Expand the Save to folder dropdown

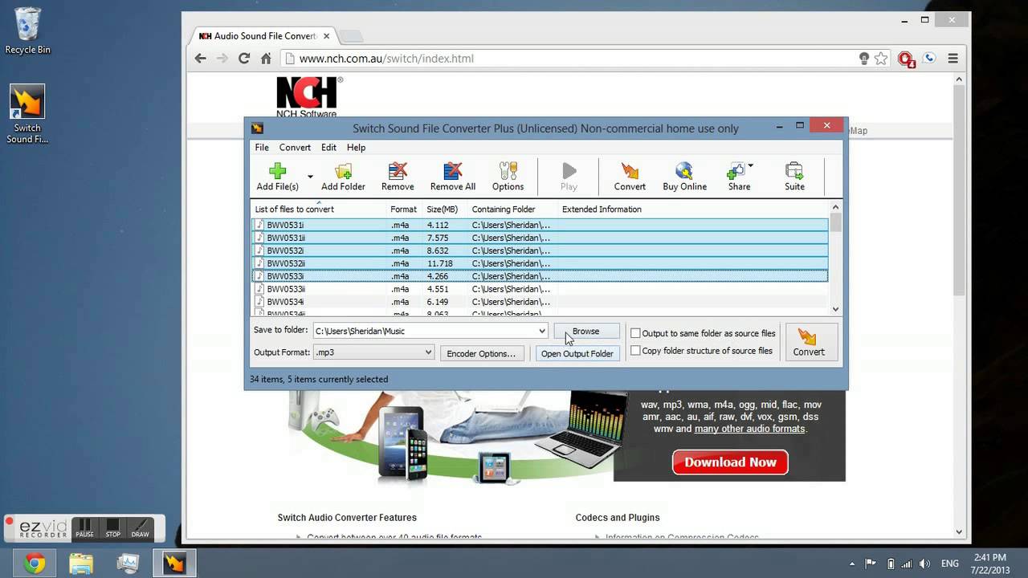pyautogui.click(x=542, y=331)
